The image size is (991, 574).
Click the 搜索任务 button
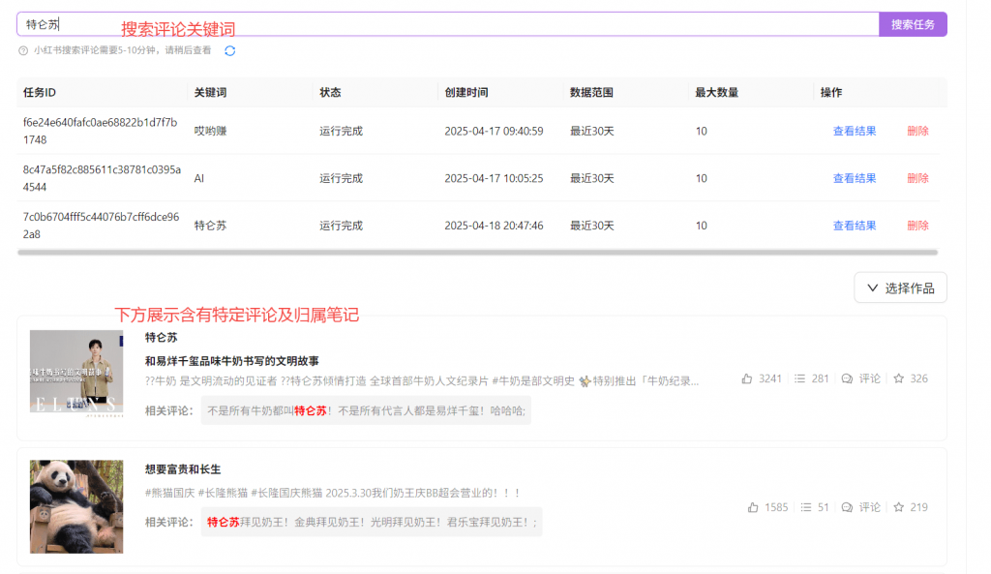pos(913,24)
